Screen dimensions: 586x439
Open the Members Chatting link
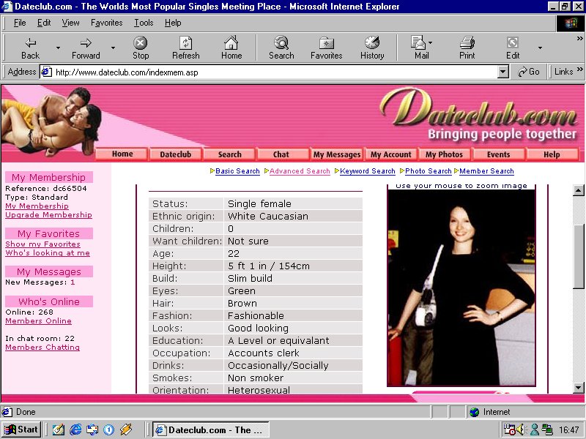pos(42,347)
